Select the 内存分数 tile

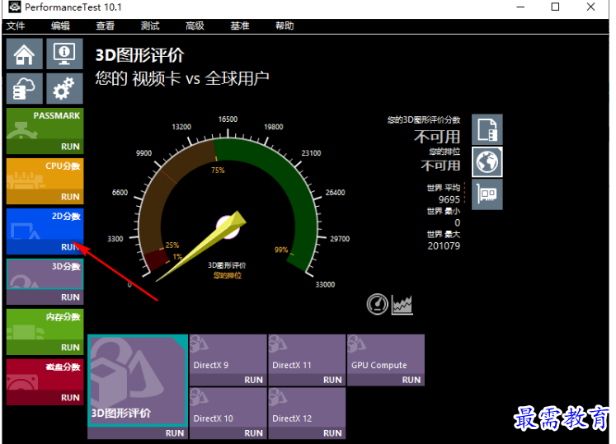pos(45,325)
